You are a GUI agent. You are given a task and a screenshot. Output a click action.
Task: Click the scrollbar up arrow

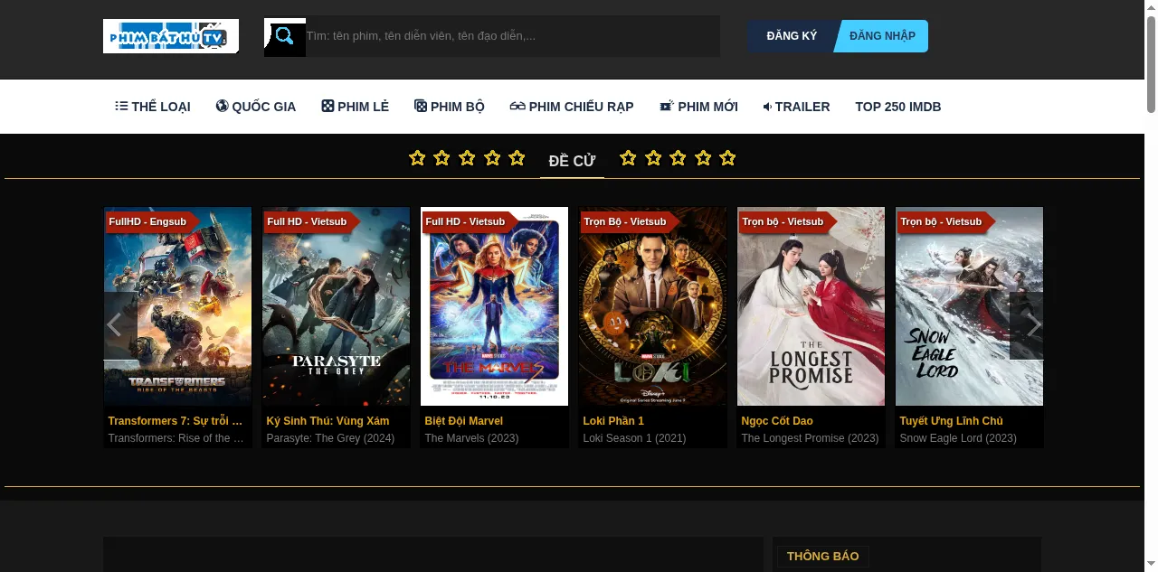click(x=1151, y=7)
